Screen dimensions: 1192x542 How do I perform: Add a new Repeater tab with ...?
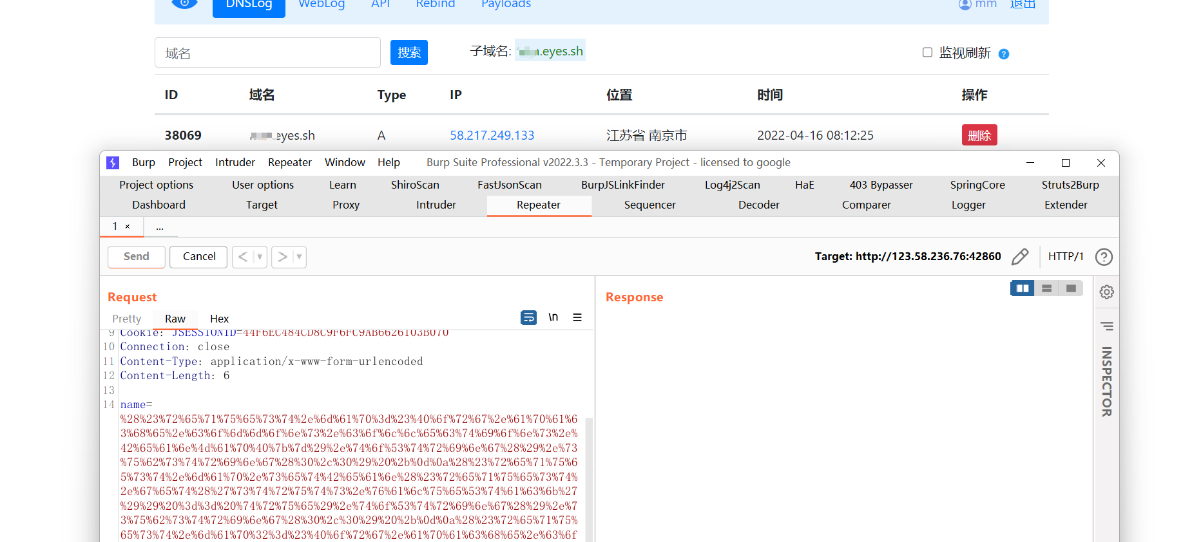[x=160, y=227]
